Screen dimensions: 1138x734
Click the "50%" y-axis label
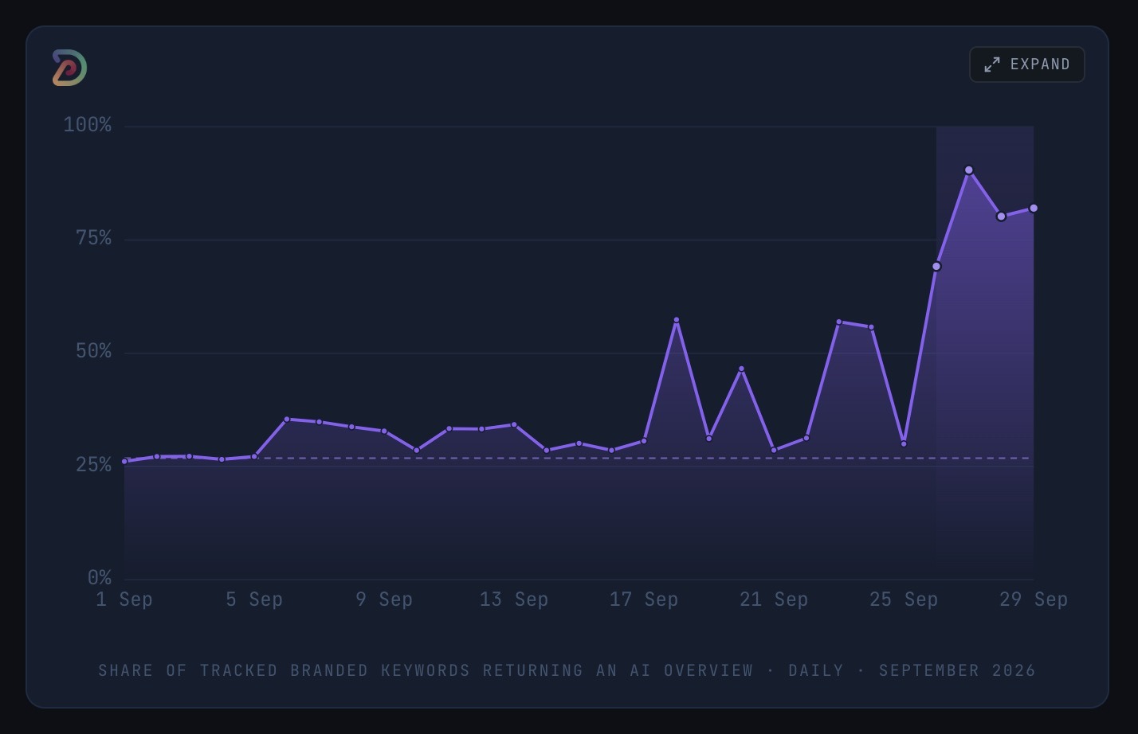click(94, 352)
